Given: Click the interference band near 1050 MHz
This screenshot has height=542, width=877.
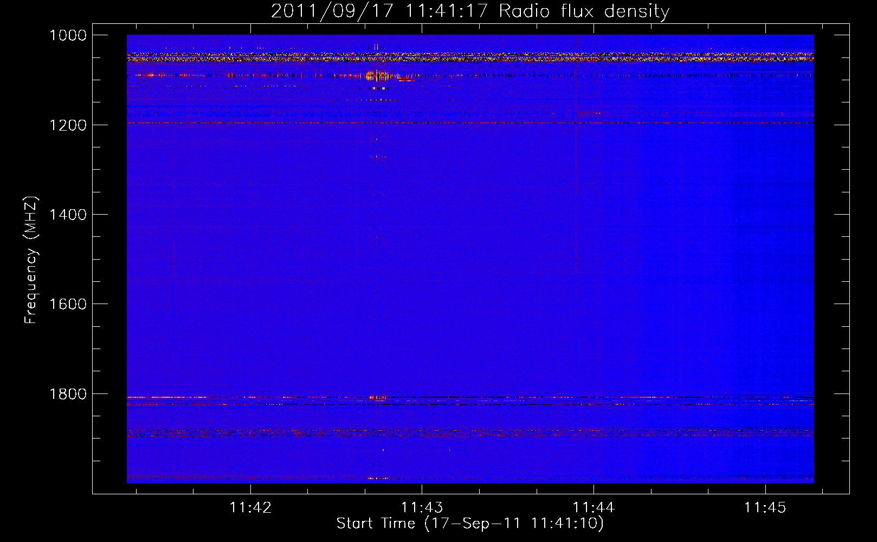Looking at the screenshot, I should [470, 57].
